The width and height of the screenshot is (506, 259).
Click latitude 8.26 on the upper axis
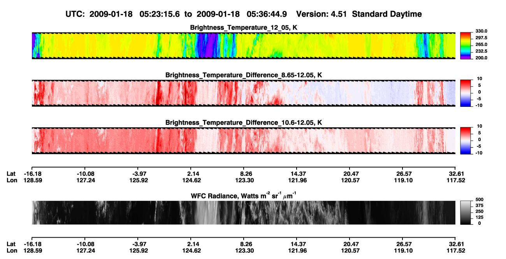(246, 174)
